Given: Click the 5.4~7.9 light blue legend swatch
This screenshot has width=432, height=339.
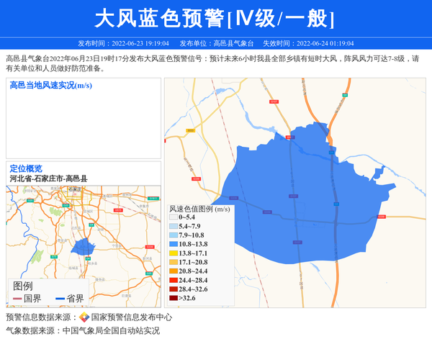Looking at the screenshot, I should [x=173, y=227].
